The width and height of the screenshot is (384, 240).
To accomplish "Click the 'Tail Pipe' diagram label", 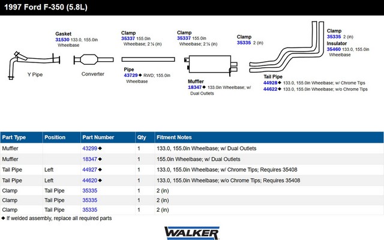I will 273,77.
